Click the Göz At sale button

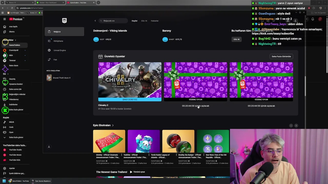point(237,39)
